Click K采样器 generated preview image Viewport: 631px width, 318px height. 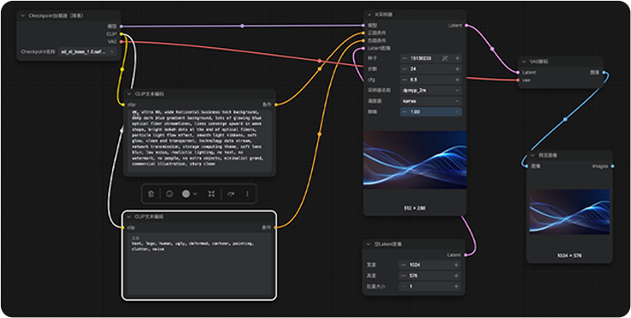(415, 159)
